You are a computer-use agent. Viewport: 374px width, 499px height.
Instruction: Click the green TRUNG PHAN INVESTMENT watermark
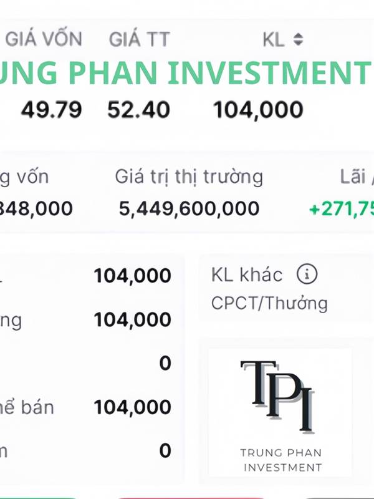[187, 74]
